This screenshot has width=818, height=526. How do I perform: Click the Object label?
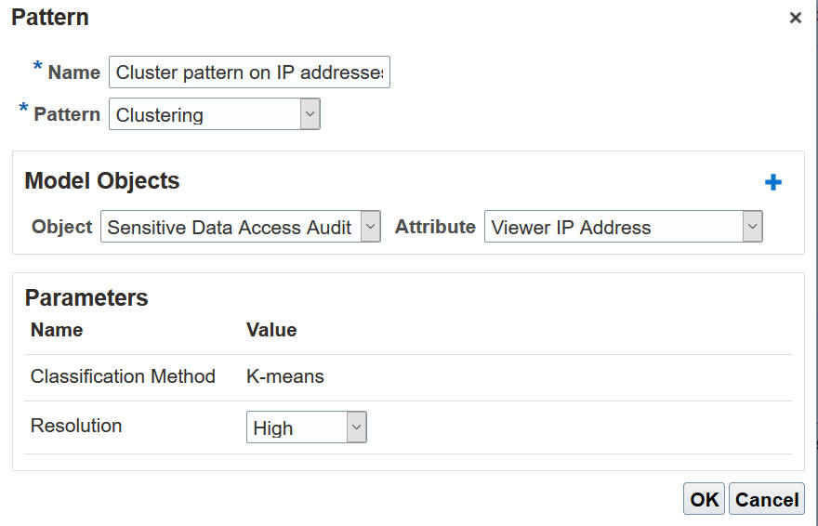pyautogui.click(x=62, y=227)
